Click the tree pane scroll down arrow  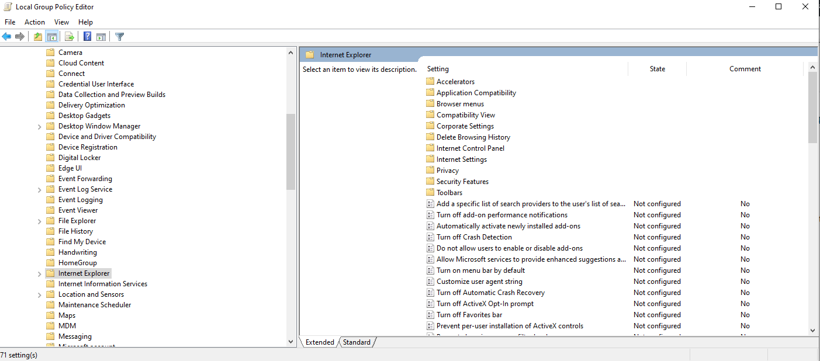click(x=291, y=341)
